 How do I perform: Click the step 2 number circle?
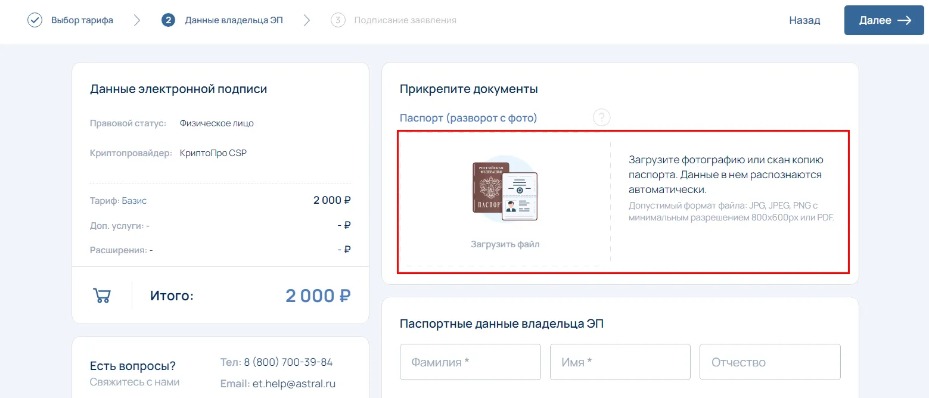click(x=168, y=20)
